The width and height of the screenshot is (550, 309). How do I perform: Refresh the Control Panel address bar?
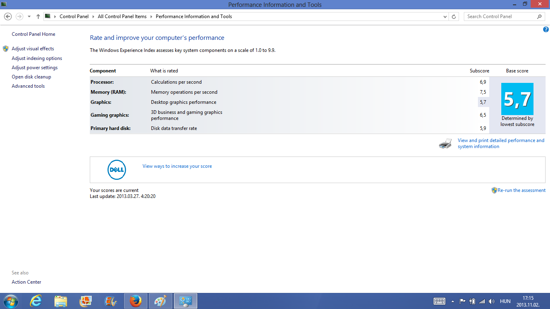click(454, 16)
